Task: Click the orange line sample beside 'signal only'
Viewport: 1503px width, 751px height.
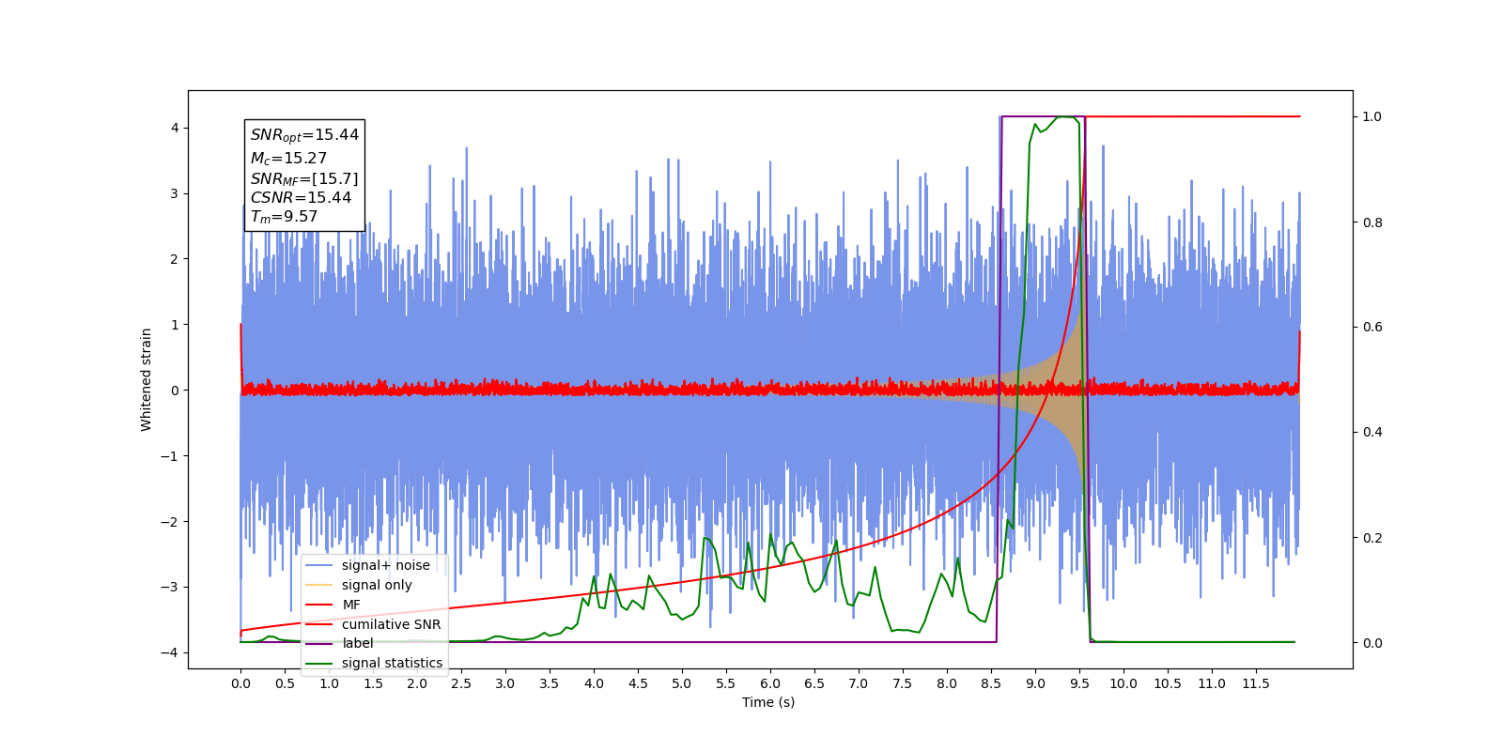Action: pos(320,586)
